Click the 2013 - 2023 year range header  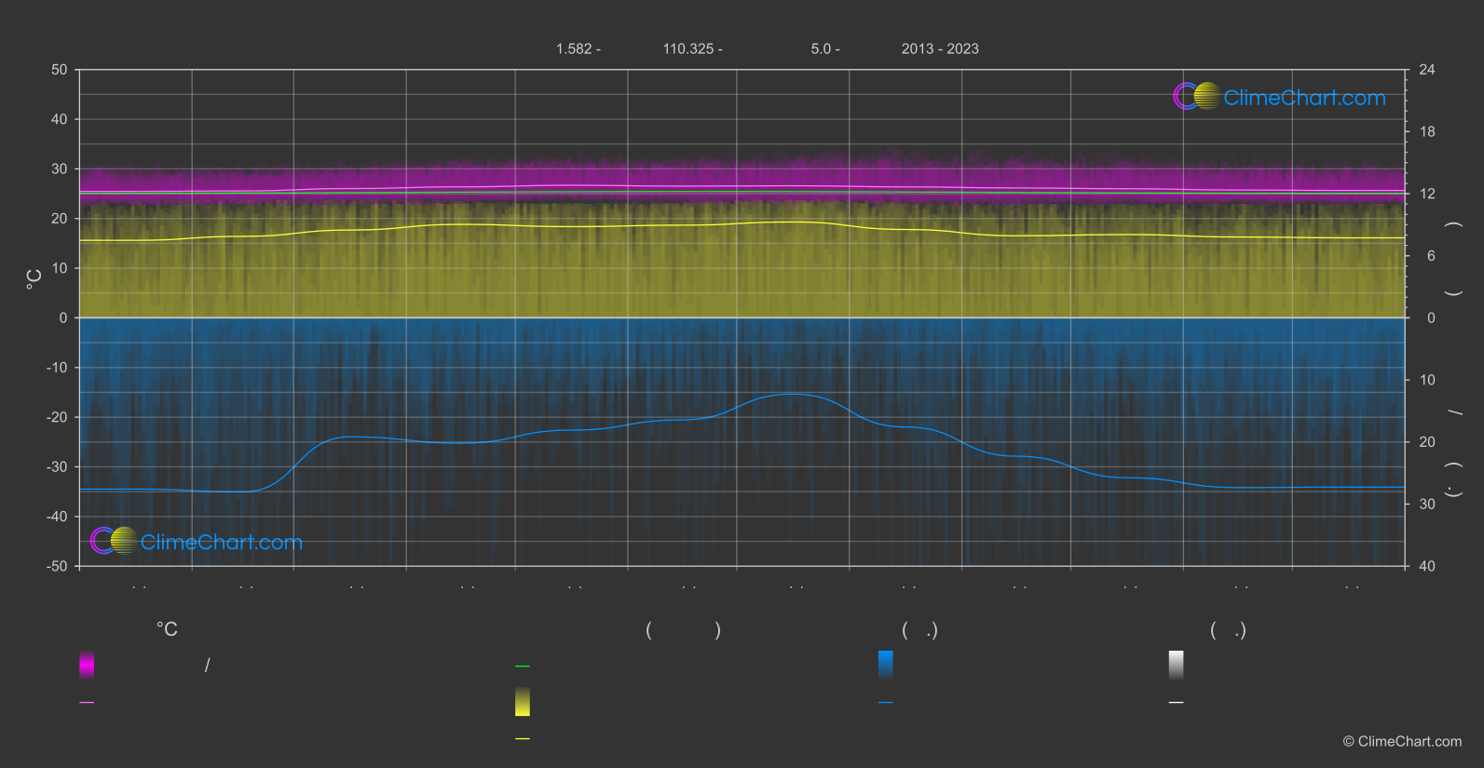[x=940, y=49]
